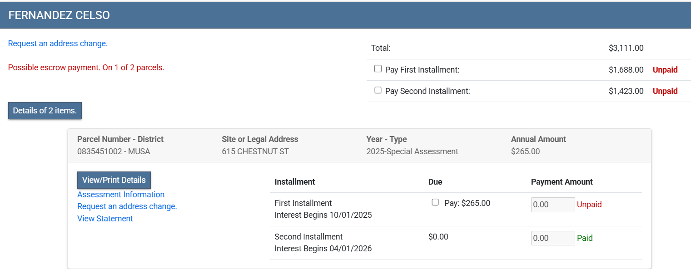
Task: Open the Assessment Information link
Action: (x=121, y=195)
